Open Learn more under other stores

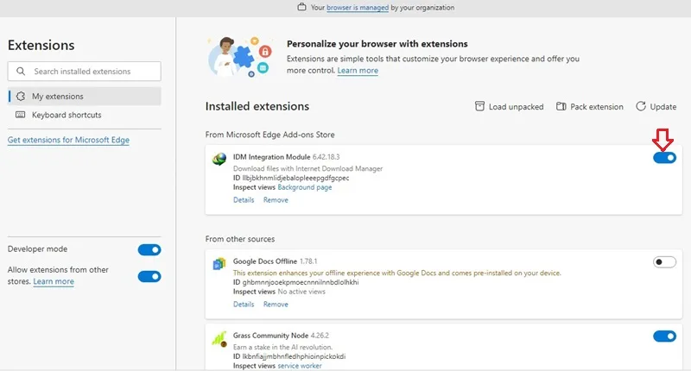(54, 281)
